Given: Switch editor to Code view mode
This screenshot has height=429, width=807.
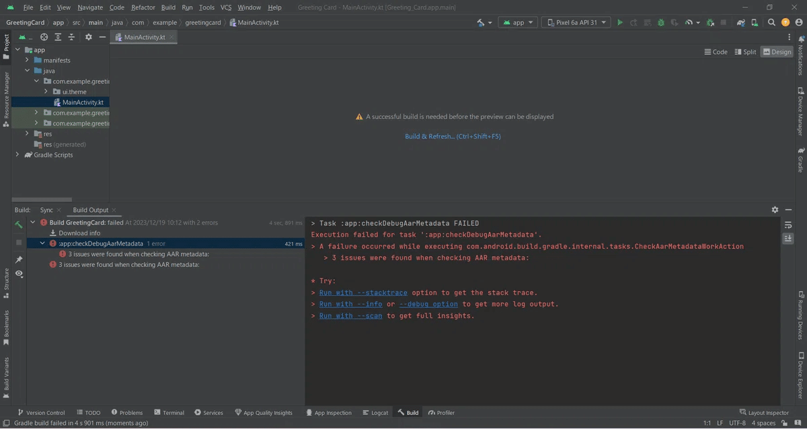Looking at the screenshot, I should coord(716,52).
